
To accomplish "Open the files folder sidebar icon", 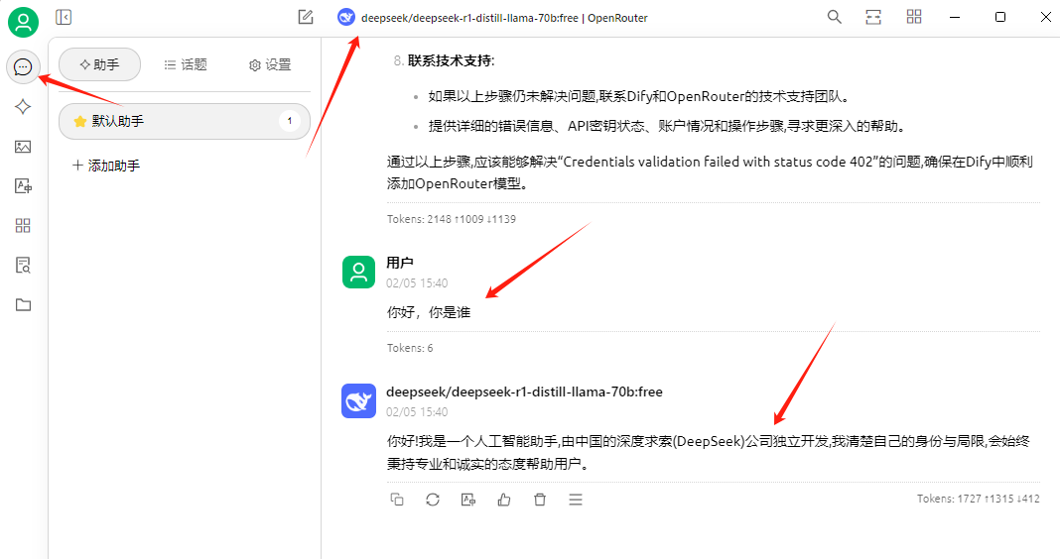I will (x=23, y=304).
